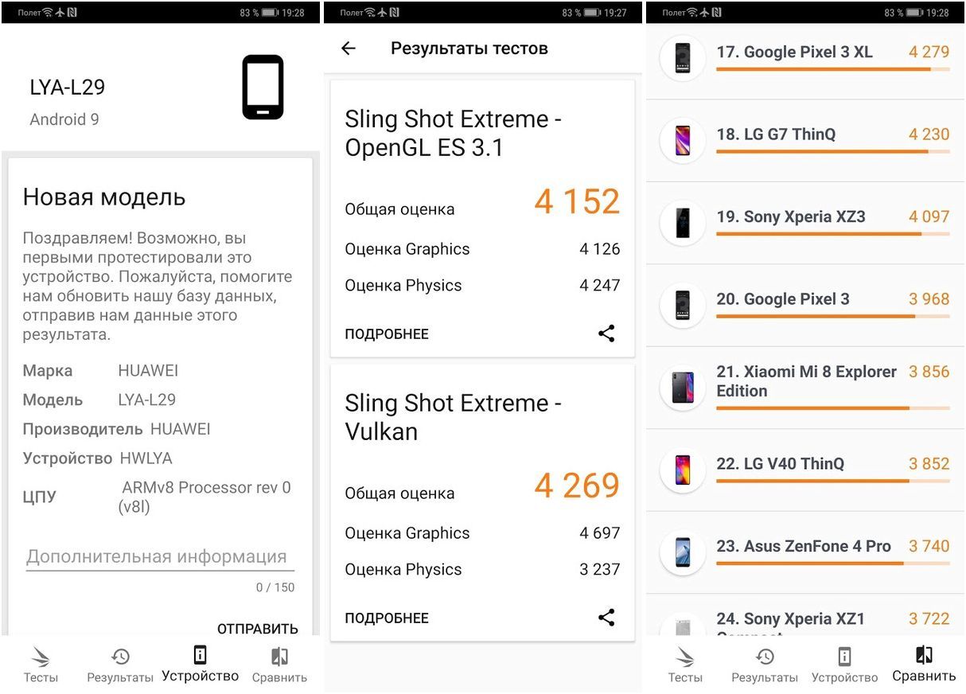
Task: Tap the Google Pixel 3 device thumbnail
Action: [x=681, y=305]
